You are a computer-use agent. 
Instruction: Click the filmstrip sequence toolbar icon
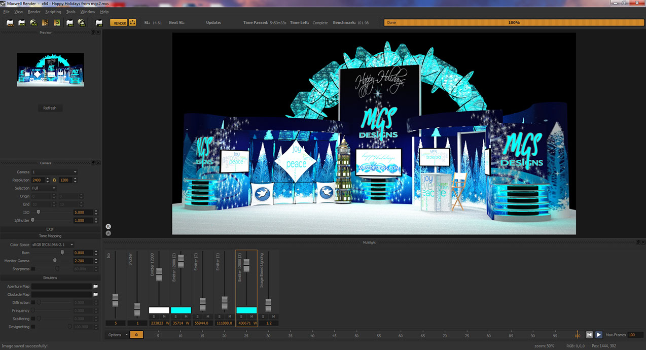[x=45, y=23]
